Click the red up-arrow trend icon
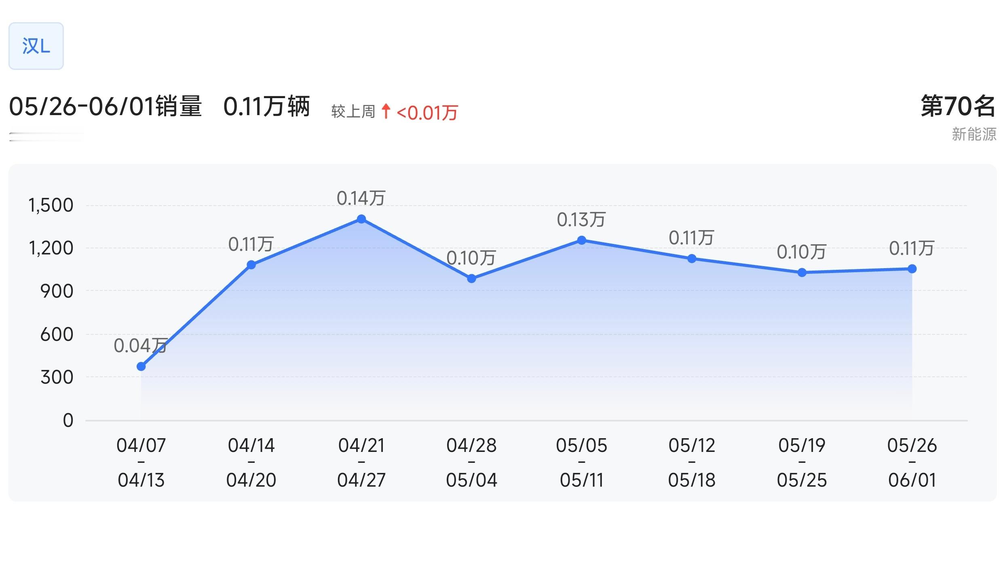This screenshot has width=1005, height=565. 386,111
